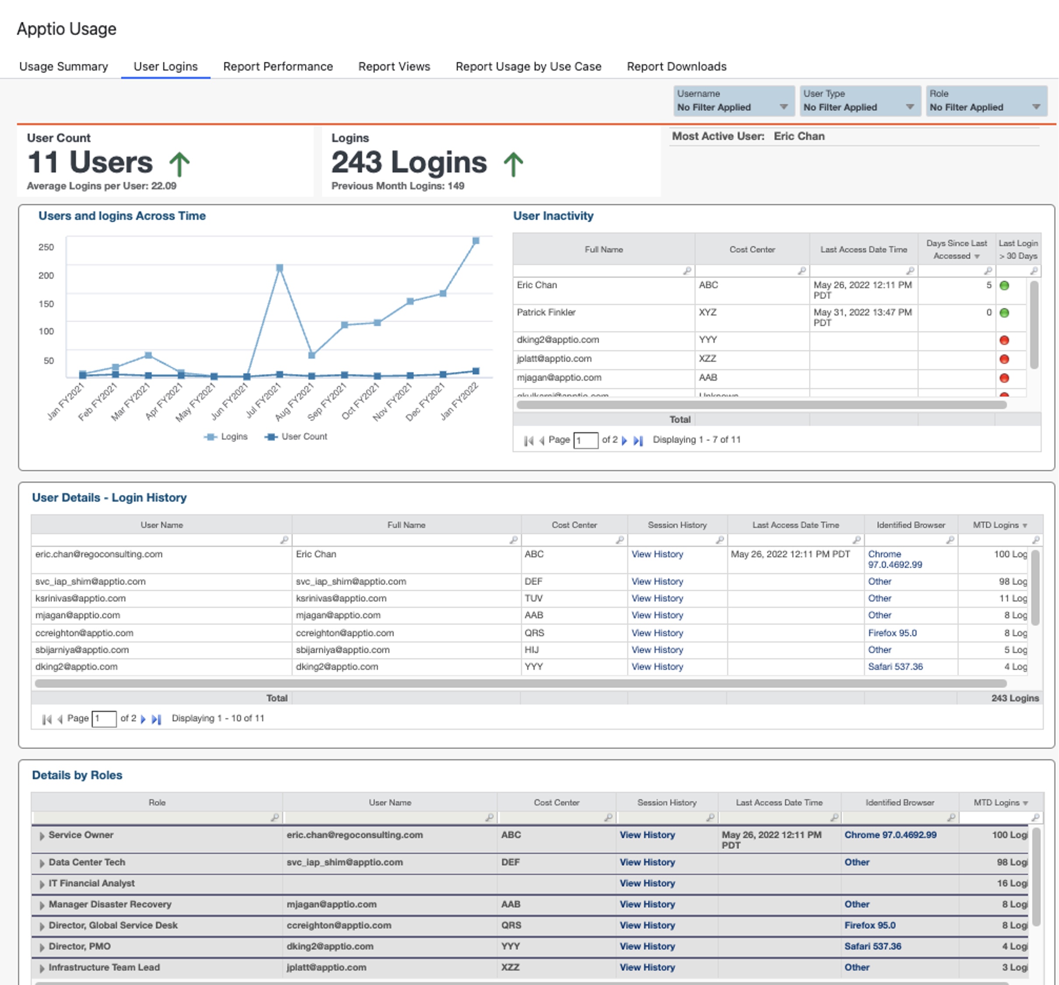Toggle the User Count legend series
The image size is (1059, 985).
coord(296,436)
